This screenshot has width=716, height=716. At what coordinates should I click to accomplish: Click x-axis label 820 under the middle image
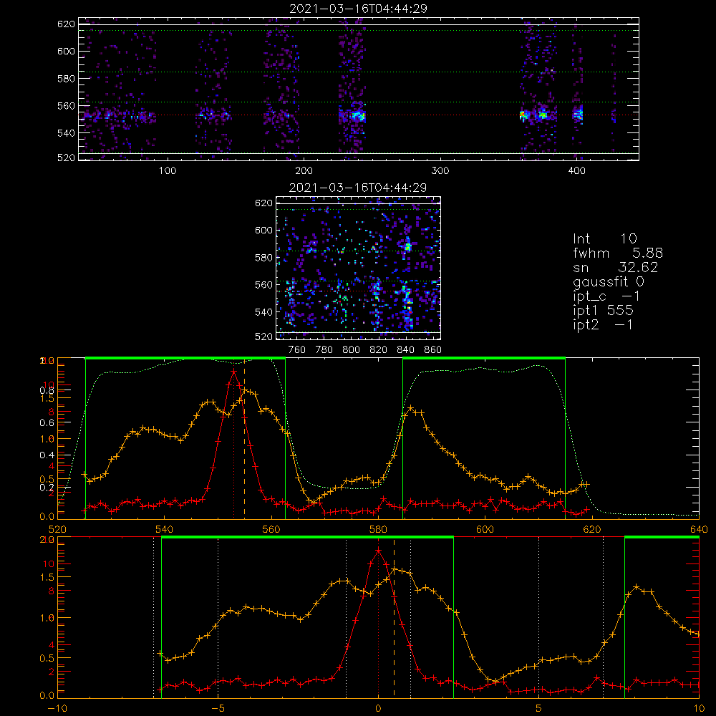[x=379, y=350]
